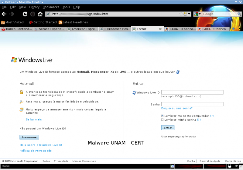This screenshot has width=243, height=170.
Task: Open the Saiba mais link
Action: click(34, 119)
